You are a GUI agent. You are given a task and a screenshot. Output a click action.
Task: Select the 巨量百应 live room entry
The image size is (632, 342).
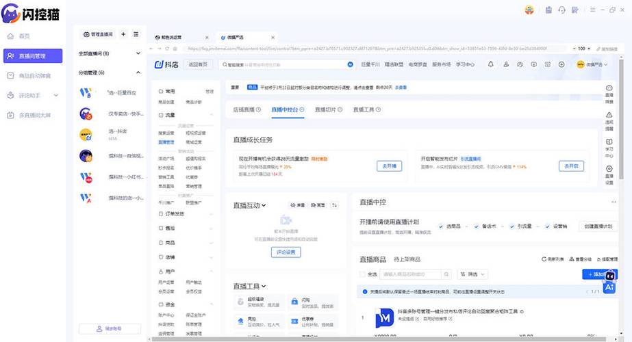(110, 92)
